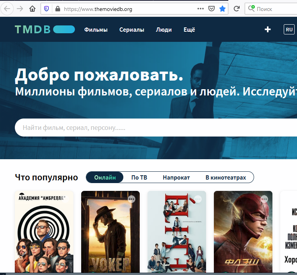
Task: Click the address bar URL themoviedb.org
Action: point(98,9)
